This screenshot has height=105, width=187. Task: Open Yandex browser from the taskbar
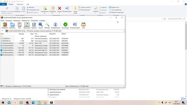pyautogui.click(x=15, y=102)
